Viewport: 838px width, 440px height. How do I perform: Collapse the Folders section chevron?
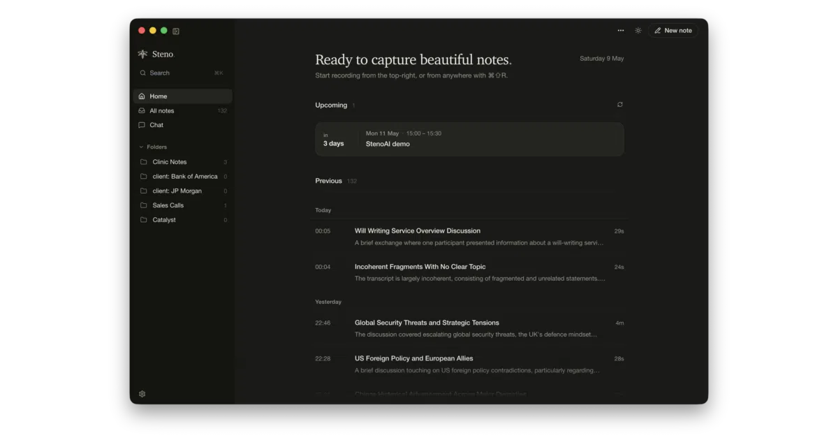(141, 147)
